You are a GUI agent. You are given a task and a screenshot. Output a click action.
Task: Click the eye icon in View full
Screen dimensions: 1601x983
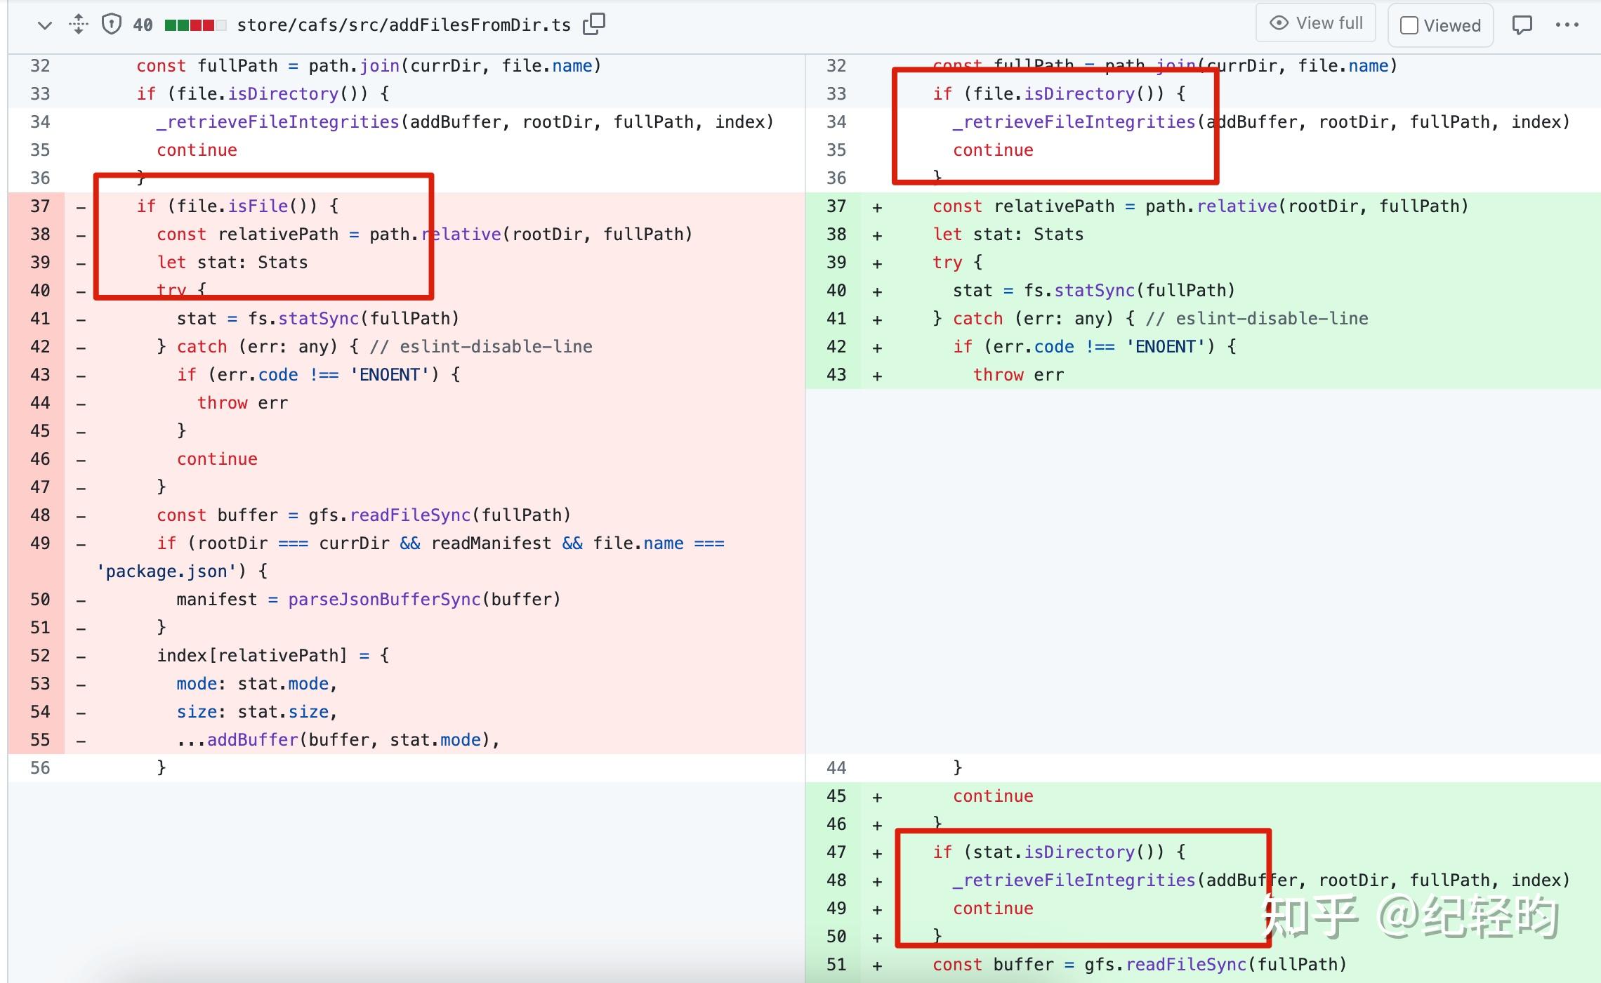point(1279,23)
